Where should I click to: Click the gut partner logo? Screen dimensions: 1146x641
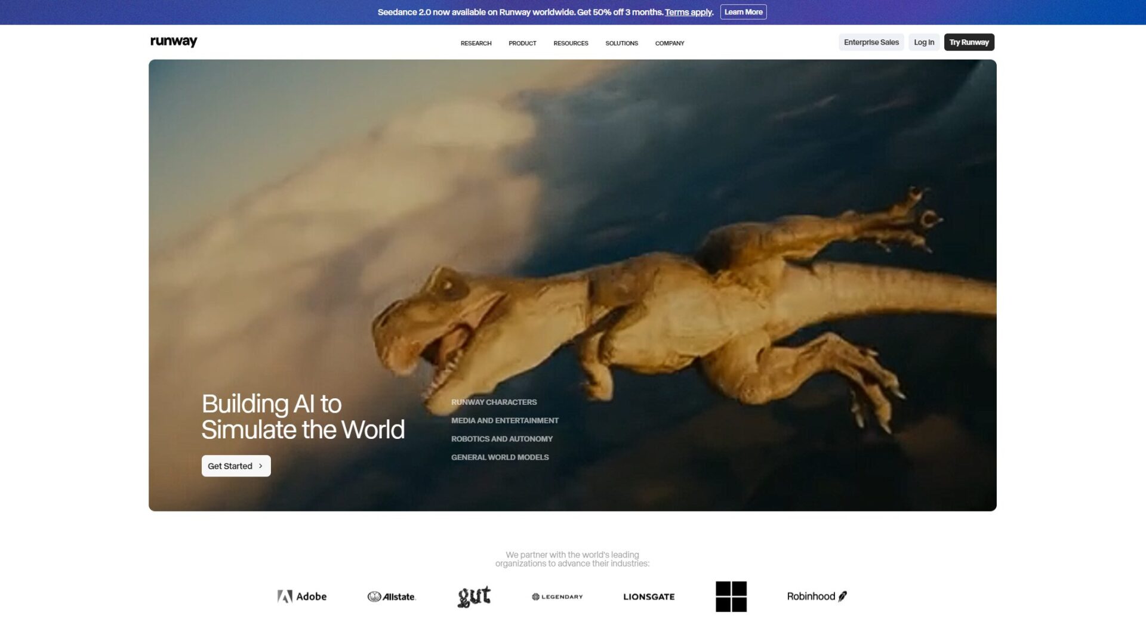(474, 596)
